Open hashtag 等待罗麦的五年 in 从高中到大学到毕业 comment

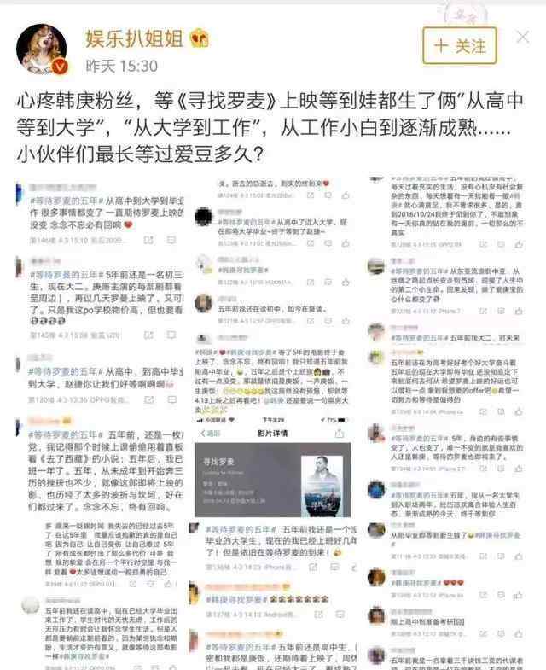point(67,201)
